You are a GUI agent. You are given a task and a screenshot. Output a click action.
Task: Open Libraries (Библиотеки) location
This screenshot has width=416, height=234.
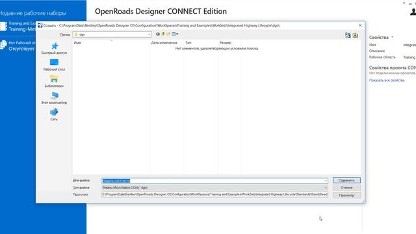pos(54,82)
